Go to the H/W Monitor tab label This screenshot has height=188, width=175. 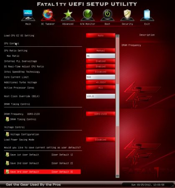pyautogui.click(x=88, y=24)
